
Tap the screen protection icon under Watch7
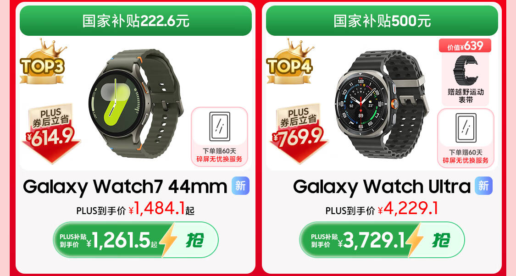pos(220,127)
